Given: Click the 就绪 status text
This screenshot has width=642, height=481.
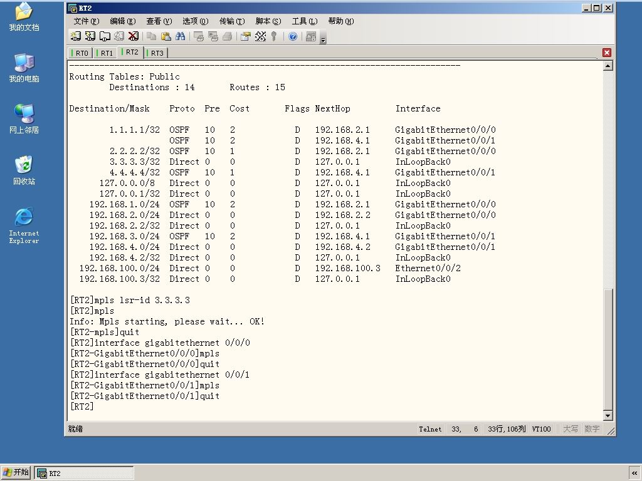Looking at the screenshot, I should coord(75,429).
